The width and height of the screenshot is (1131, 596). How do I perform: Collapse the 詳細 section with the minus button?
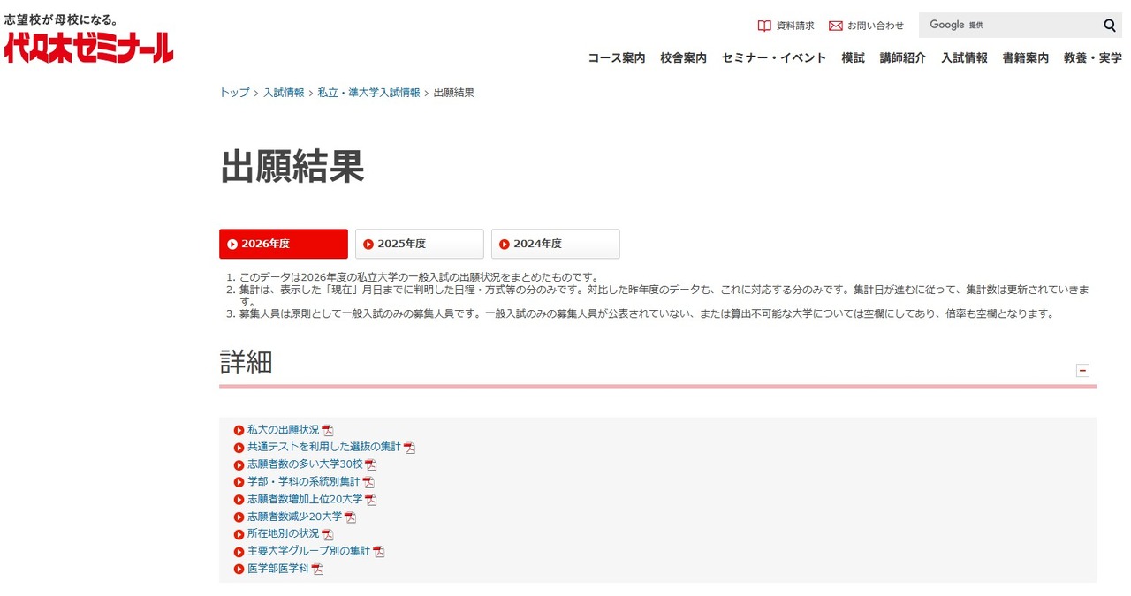[1083, 370]
